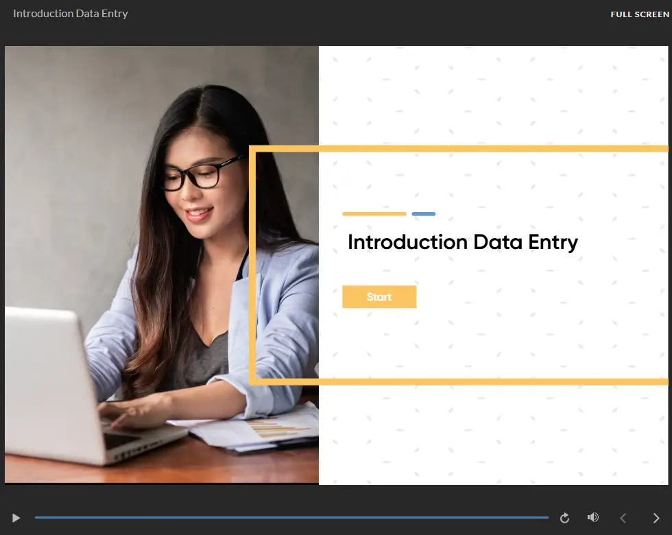Click the yellow Start button
Viewport: 672px width, 535px height.
point(379,296)
